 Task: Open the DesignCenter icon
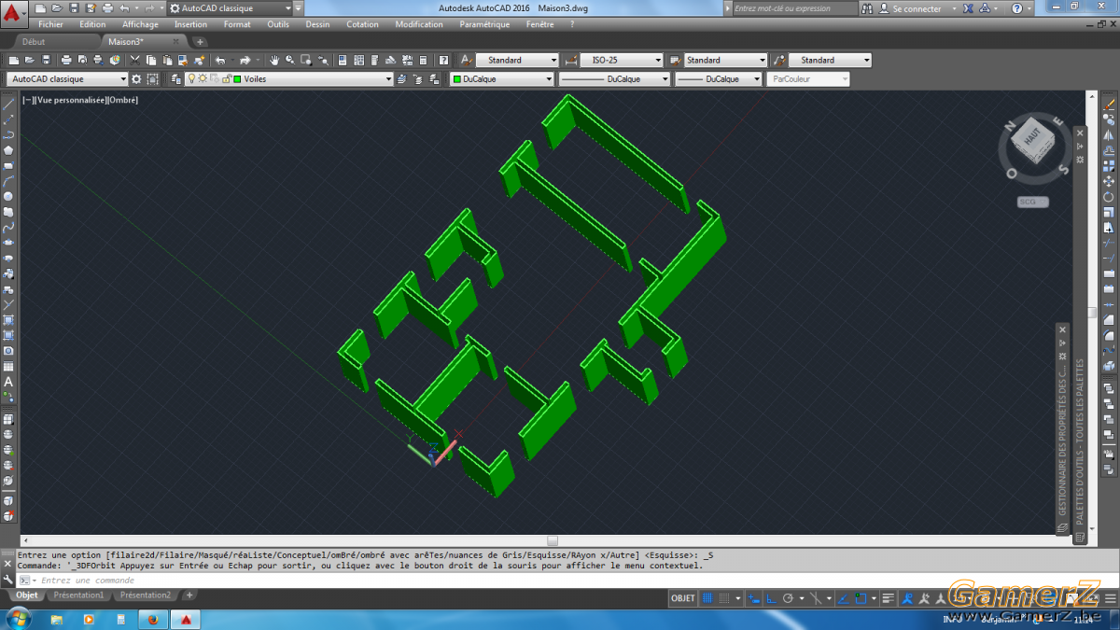pos(359,60)
